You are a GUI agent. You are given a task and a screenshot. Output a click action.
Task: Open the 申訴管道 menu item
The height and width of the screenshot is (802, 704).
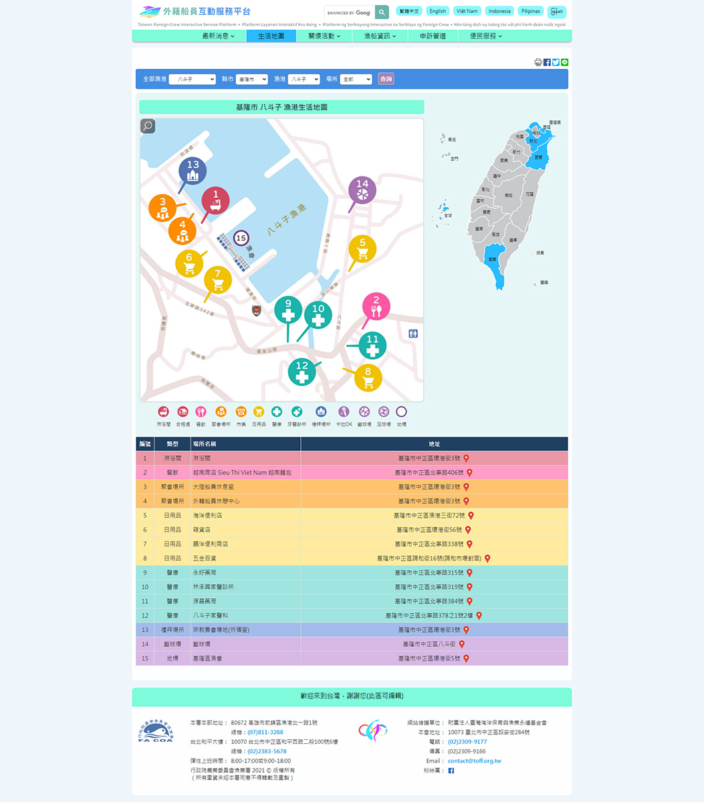pyautogui.click(x=433, y=36)
